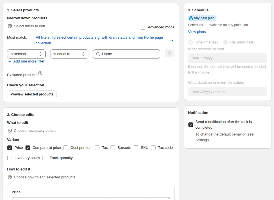
Task: Enable the Inventory policy checkbox
Action: pos(10,158)
